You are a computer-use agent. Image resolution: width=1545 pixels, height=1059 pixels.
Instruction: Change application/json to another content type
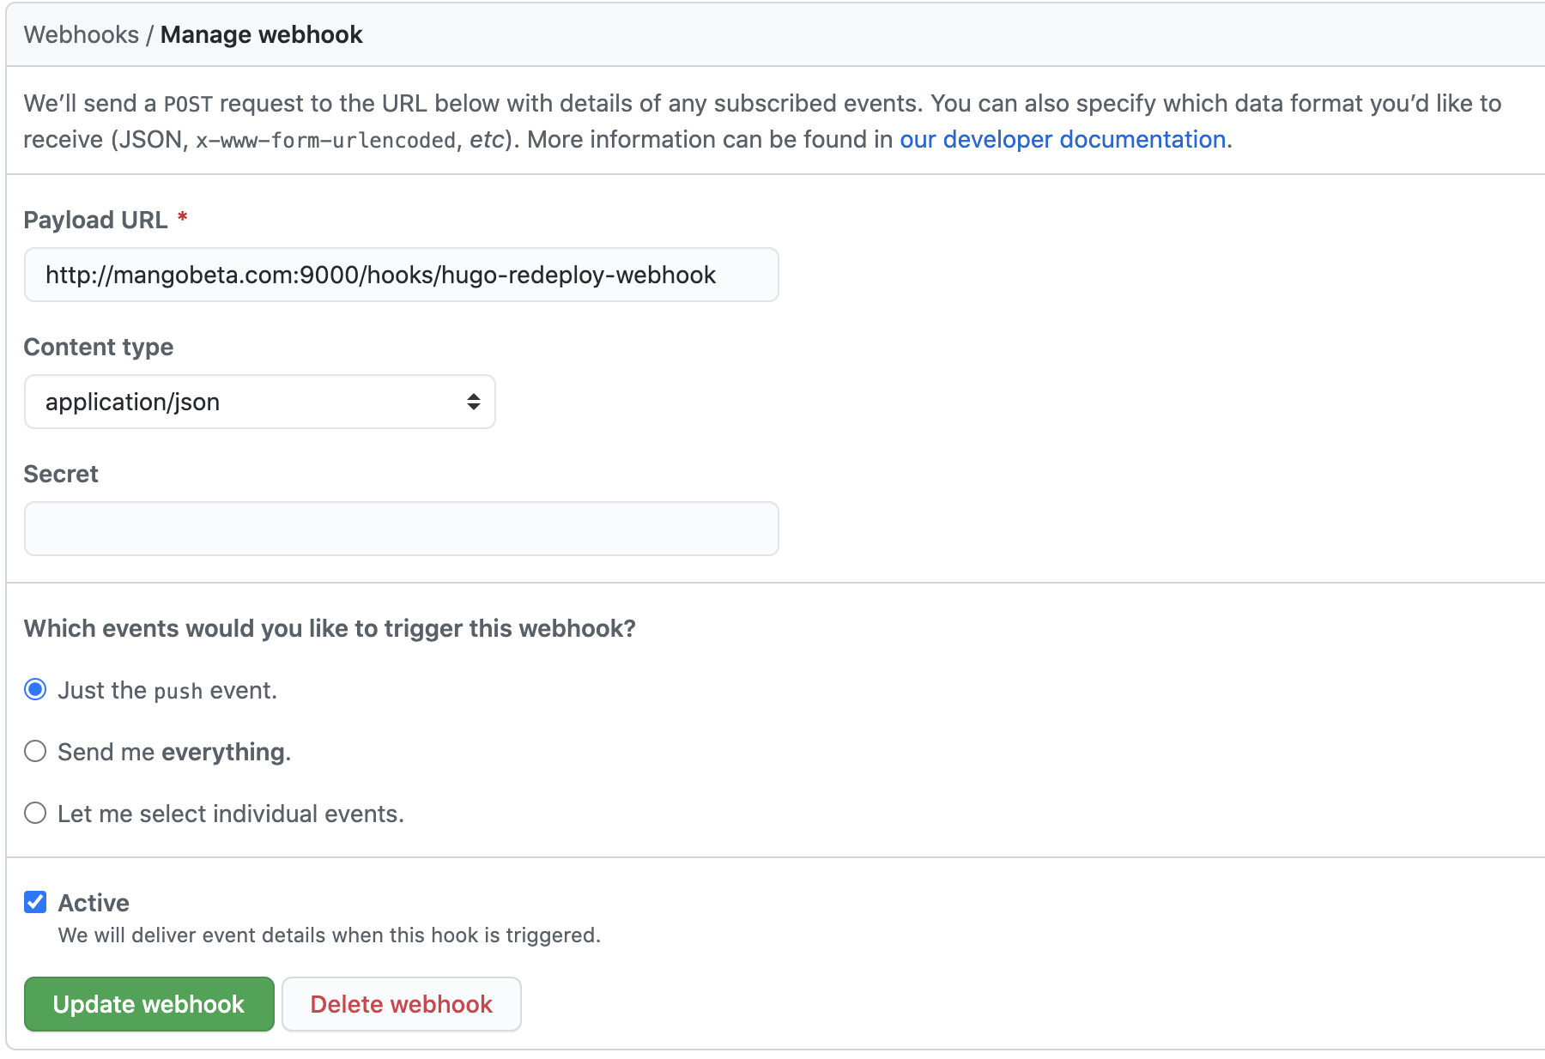[257, 402]
